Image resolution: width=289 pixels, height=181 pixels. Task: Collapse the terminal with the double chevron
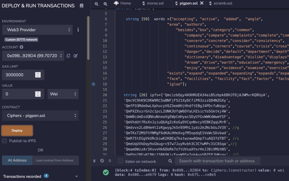(95, 161)
